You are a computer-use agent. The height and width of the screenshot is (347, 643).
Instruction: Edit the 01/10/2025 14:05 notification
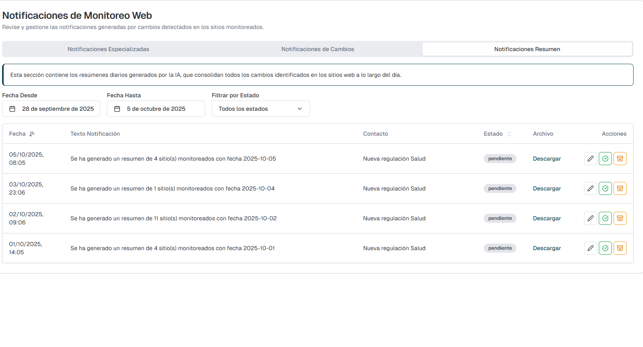pos(590,248)
